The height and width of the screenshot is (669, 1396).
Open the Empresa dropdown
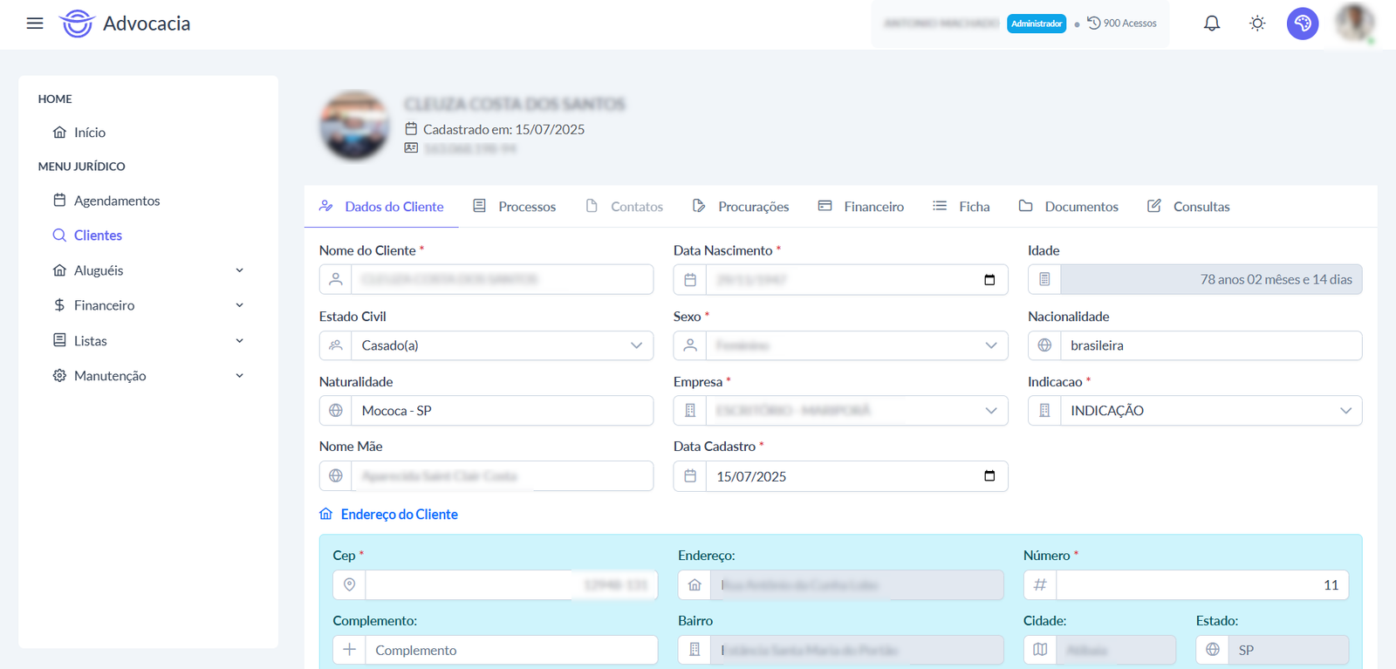856,411
